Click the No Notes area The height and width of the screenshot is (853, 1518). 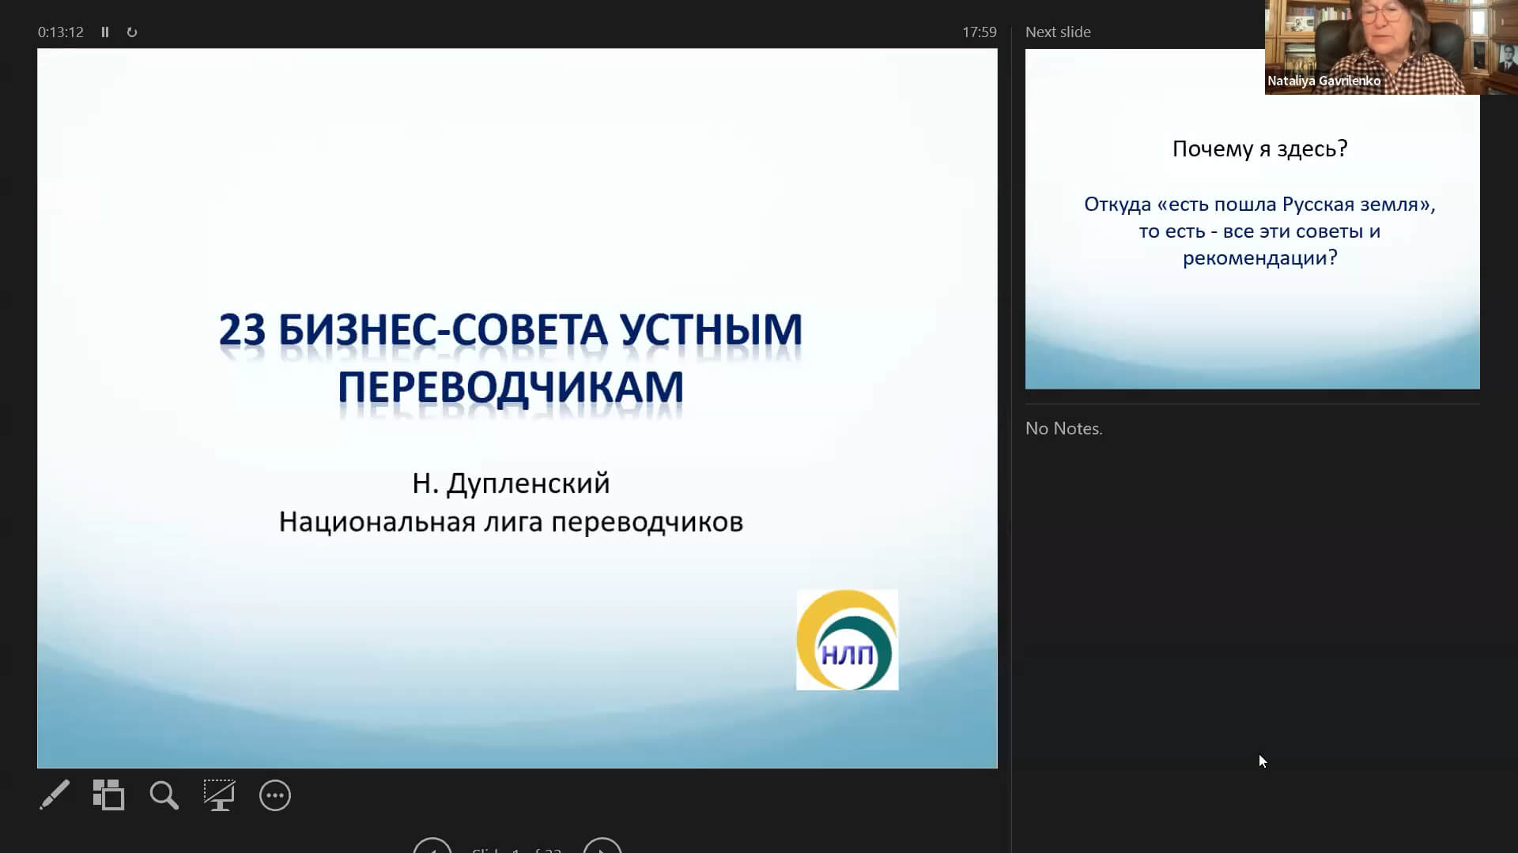[1063, 429]
